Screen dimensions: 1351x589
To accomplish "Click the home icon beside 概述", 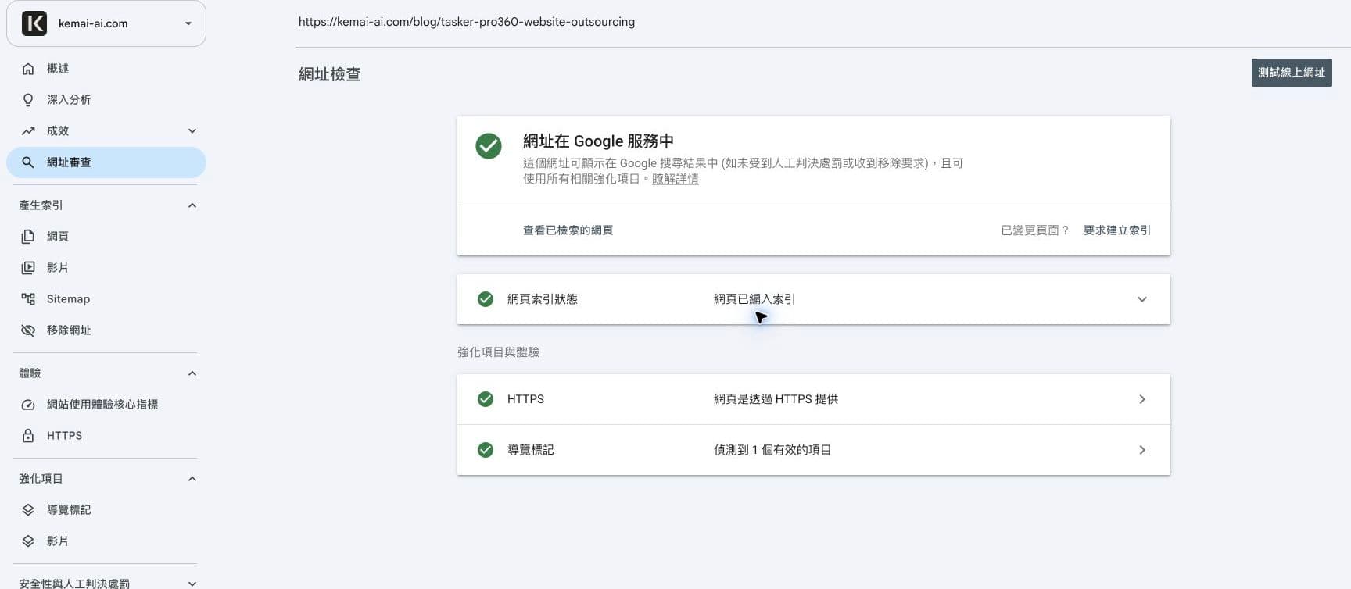I will [x=28, y=69].
